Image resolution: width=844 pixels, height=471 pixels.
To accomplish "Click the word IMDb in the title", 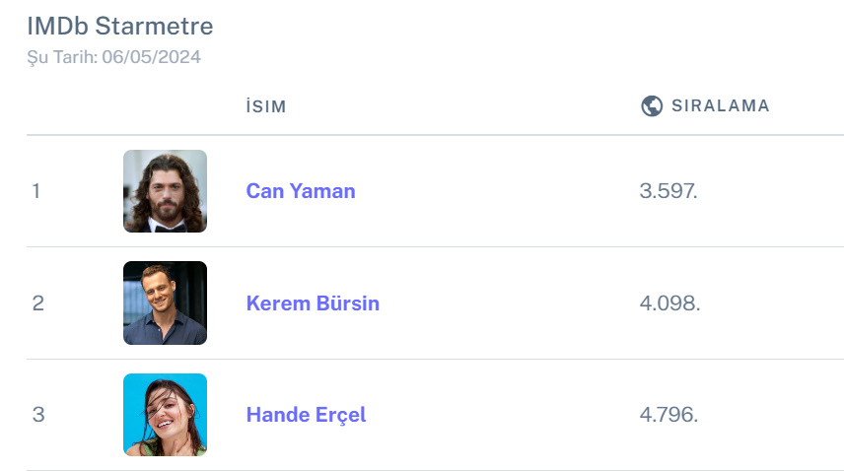I will tap(52, 27).
